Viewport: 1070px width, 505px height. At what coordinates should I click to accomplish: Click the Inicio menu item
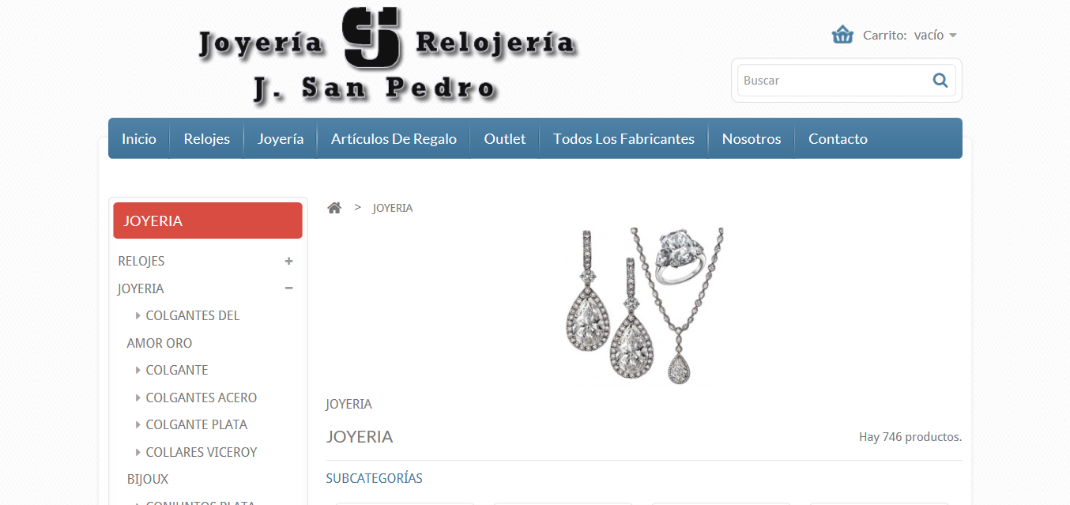coord(139,138)
